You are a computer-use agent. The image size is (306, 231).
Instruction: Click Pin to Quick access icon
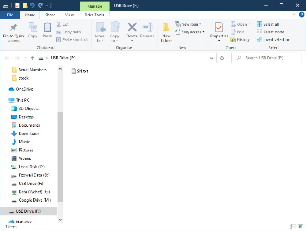(14, 28)
